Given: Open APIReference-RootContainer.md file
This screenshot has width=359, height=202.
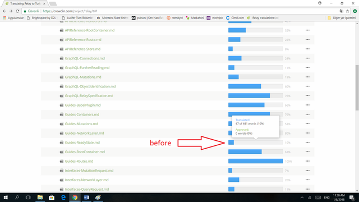Looking at the screenshot, I should tap(90, 30).
